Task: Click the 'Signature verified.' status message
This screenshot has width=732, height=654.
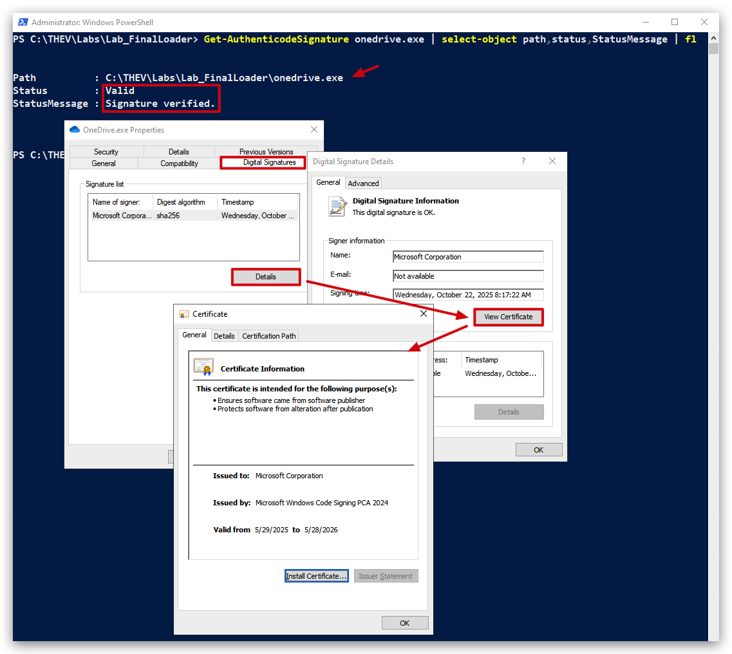Action: click(x=160, y=104)
